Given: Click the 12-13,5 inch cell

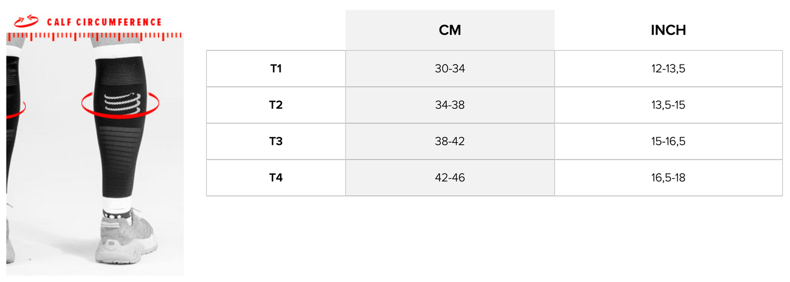Looking at the screenshot, I should [668, 69].
